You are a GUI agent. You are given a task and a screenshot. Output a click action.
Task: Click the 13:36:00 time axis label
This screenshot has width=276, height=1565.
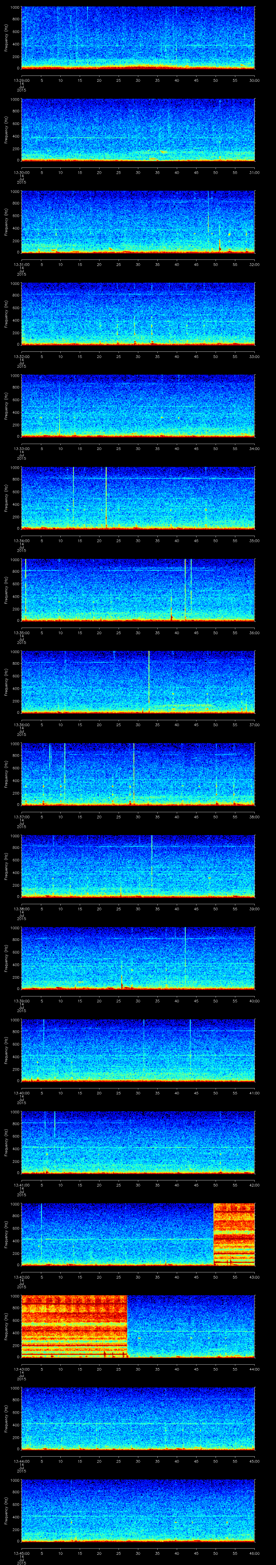click(x=21, y=724)
